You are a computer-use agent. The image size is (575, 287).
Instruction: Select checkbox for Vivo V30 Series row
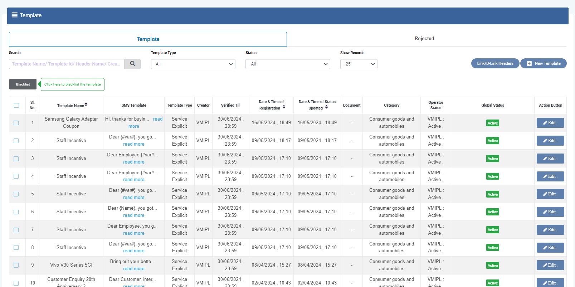pos(16,265)
